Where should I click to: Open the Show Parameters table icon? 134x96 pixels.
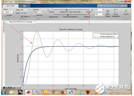116,11
